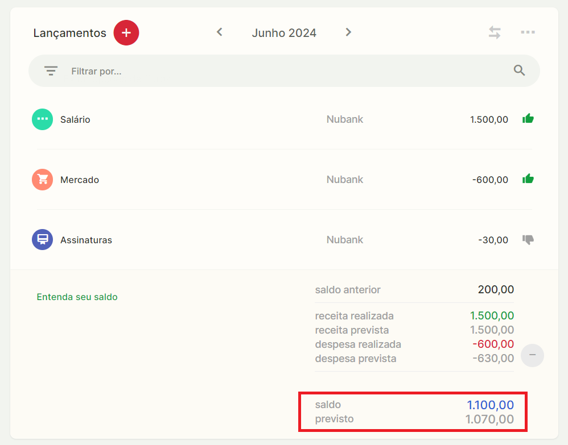Select the -30,00 amount of Assinaturas
The width and height of the screenshot is (568, 445).
tap(493, 240)
